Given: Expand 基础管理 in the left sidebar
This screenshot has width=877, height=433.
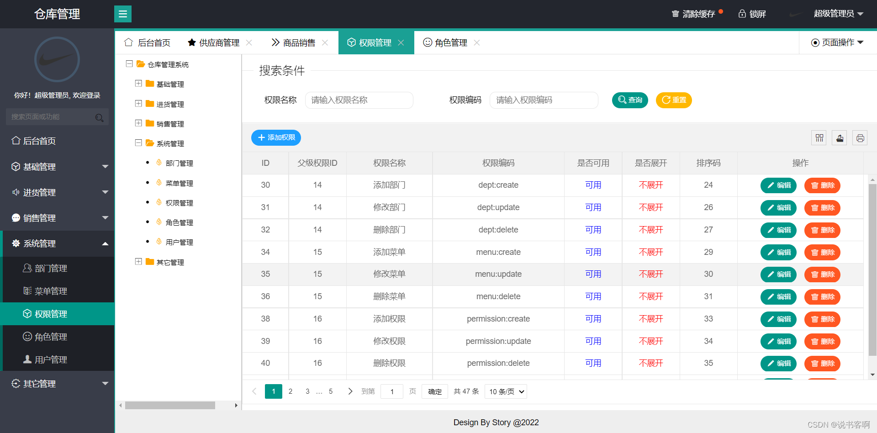Looking at the screenshot, I should (57, 167).
